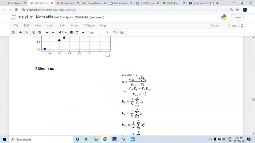The height and width of the screenshot is (143, 255).
Task: Open Task View on the taskbar
Action: point(86,139)
